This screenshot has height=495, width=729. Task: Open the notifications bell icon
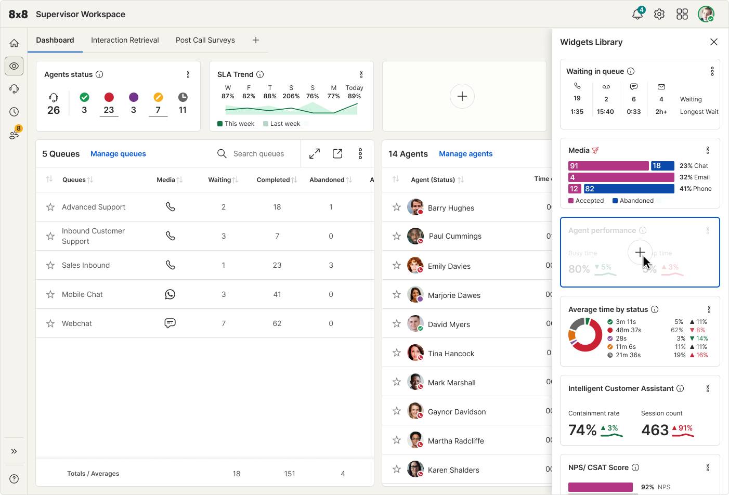[x=637, y=15]
